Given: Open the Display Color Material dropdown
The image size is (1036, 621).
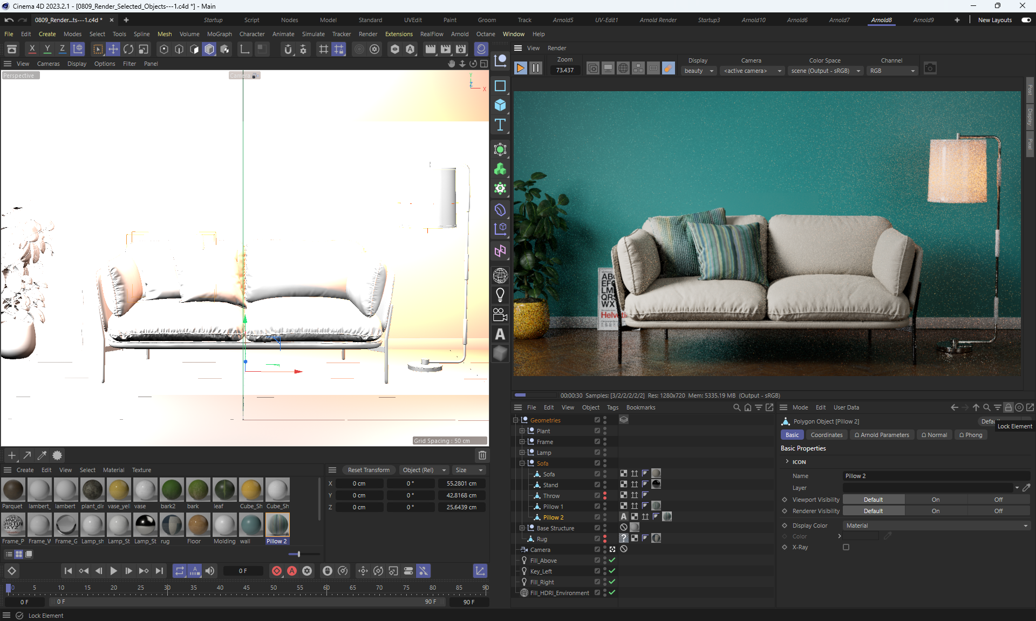Looking at the screenshot, I should (936, 526).
